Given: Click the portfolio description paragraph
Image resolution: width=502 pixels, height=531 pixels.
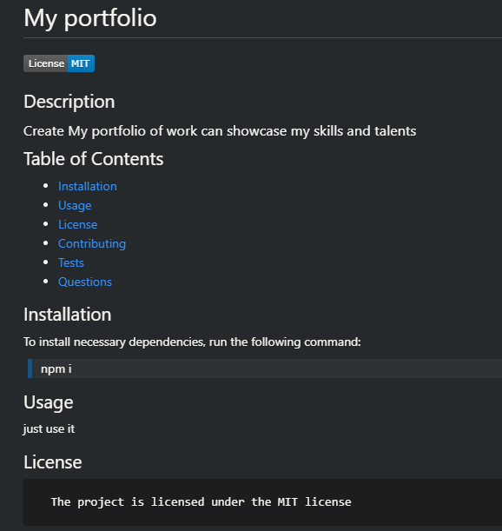Looking at the screenshot, I should 220,131.
